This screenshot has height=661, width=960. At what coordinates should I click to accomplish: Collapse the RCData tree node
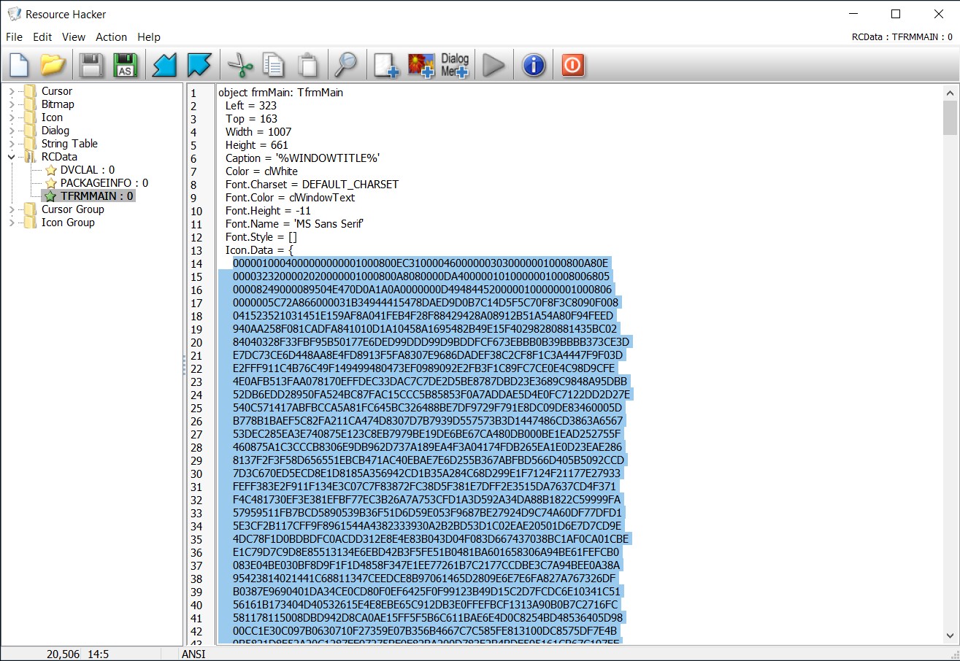[12, 157]
